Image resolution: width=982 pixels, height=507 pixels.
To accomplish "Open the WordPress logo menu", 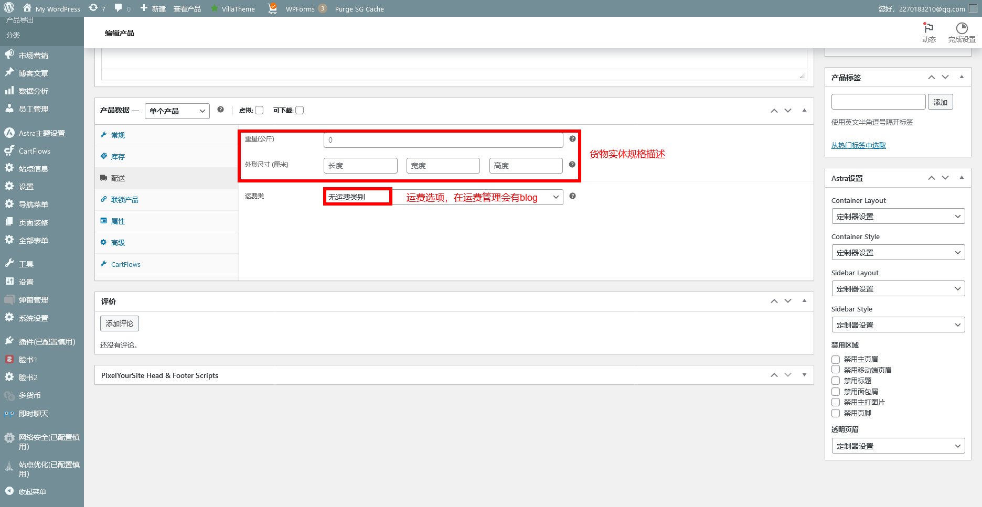I will coord(9,8).
